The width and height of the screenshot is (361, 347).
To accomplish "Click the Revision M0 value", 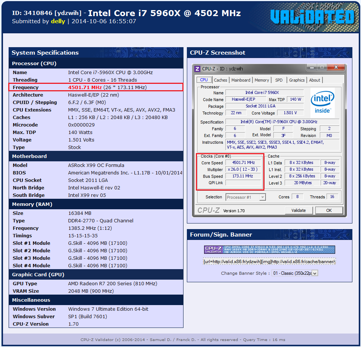I will pos(329,136).
